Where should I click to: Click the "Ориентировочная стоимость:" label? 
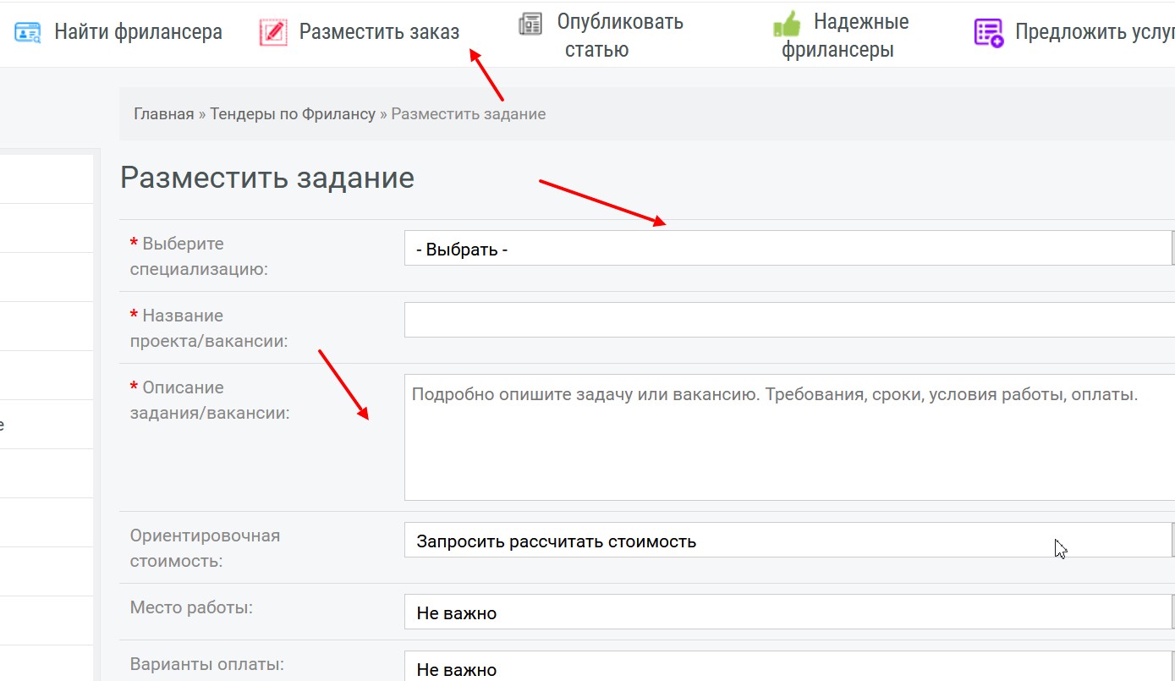[205, 548]
